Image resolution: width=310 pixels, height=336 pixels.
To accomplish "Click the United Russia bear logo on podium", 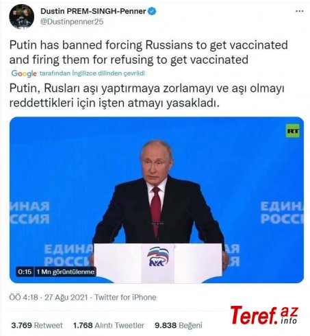I will pos(158,256).
